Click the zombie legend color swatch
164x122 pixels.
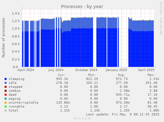tap(6, 91)
